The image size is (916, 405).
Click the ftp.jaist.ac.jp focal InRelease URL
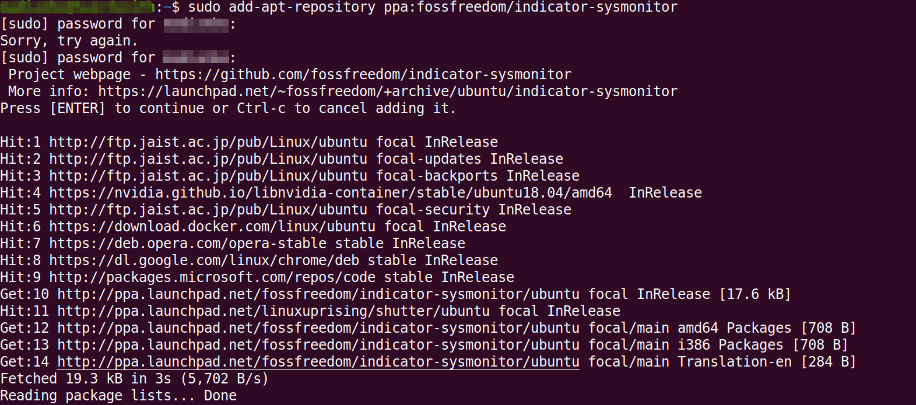pos(208,142)
